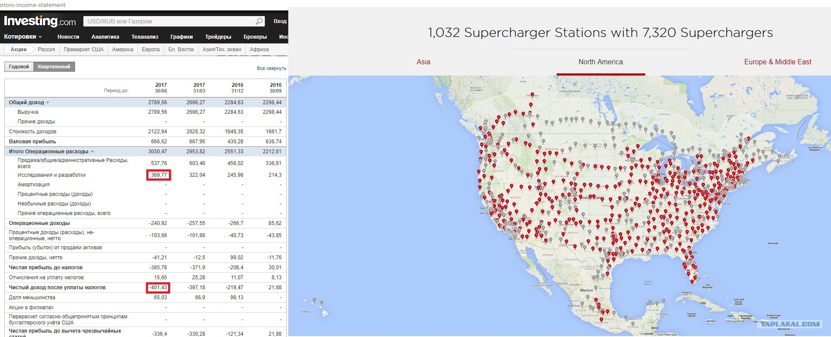831x337 pixels.
Task: Click the Investing.com logo
Action: coord(40,21)
